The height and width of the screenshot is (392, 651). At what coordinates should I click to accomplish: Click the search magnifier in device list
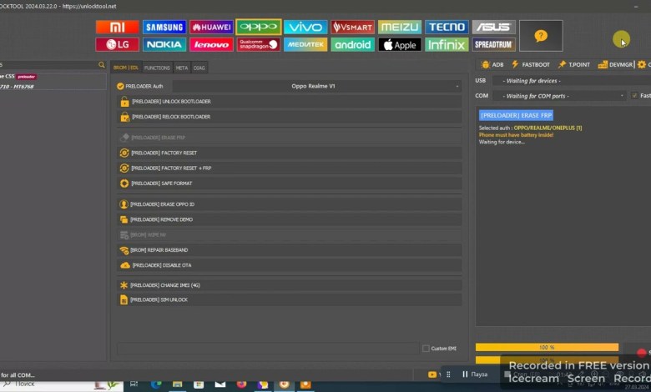(101, 65)
